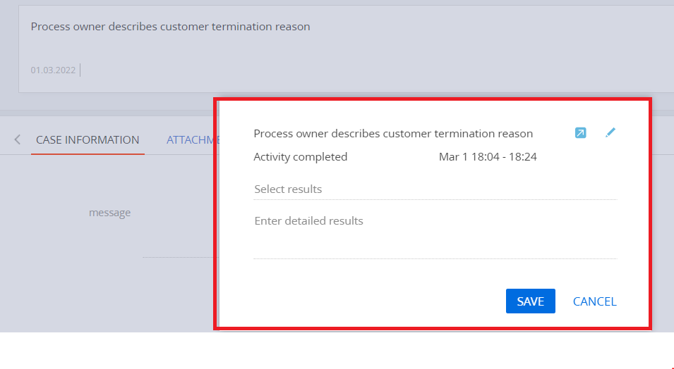Click the message field label
This screenshot has width=674, height=369.
(x=109, y=213)
